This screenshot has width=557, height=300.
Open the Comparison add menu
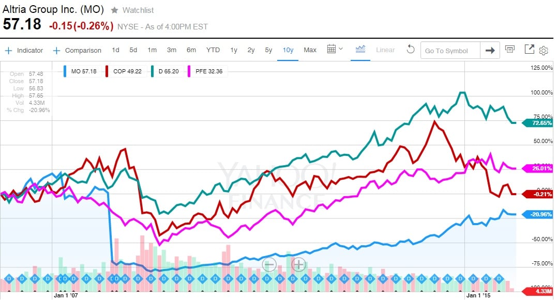78,50
